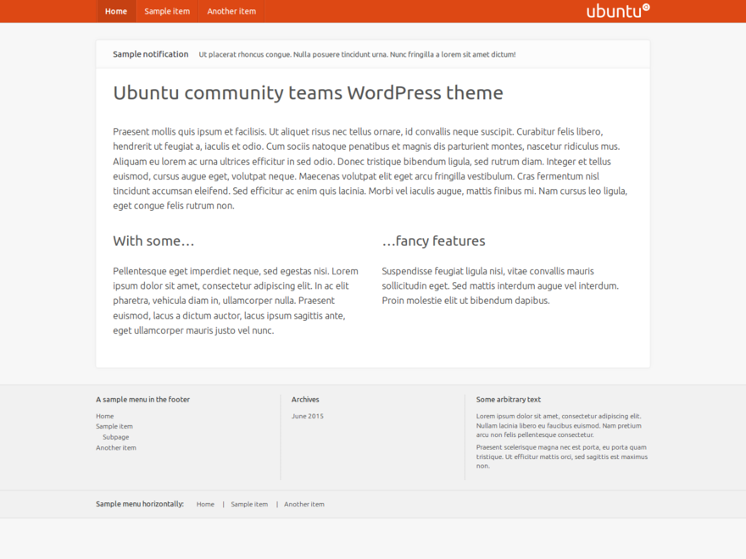Click footer text starting 'Praesent scelerisque magna'

(x=562, y=457)
